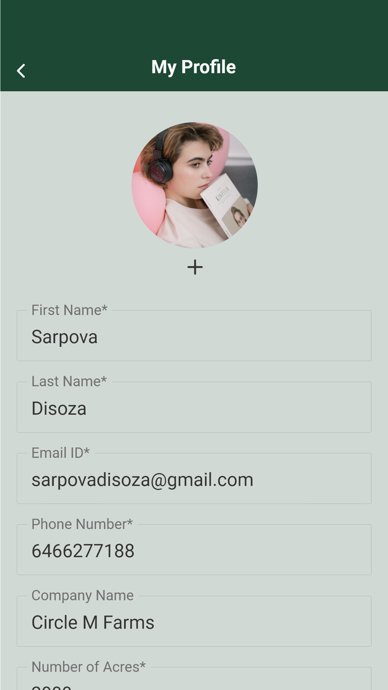
Task: Focus the First Name input field
Action: [x=194, y=336]
